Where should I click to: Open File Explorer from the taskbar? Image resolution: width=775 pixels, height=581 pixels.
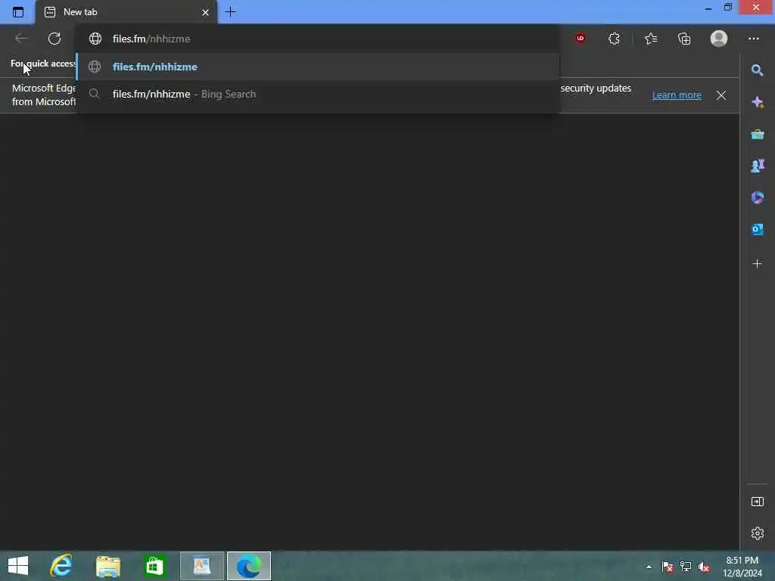pos(107,566)
